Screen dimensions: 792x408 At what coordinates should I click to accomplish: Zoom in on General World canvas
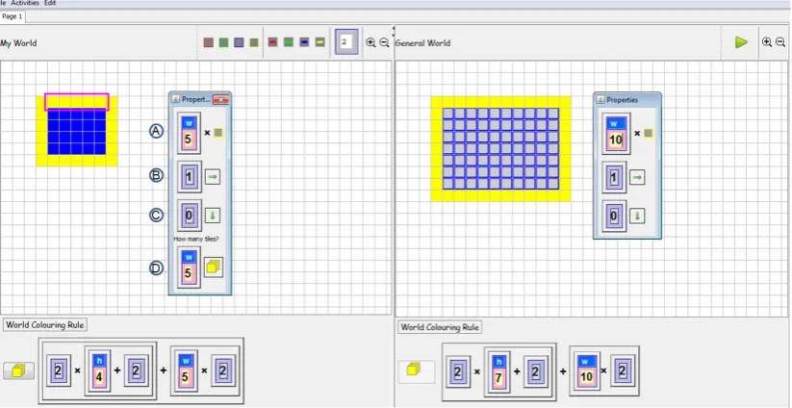[767, 42]
